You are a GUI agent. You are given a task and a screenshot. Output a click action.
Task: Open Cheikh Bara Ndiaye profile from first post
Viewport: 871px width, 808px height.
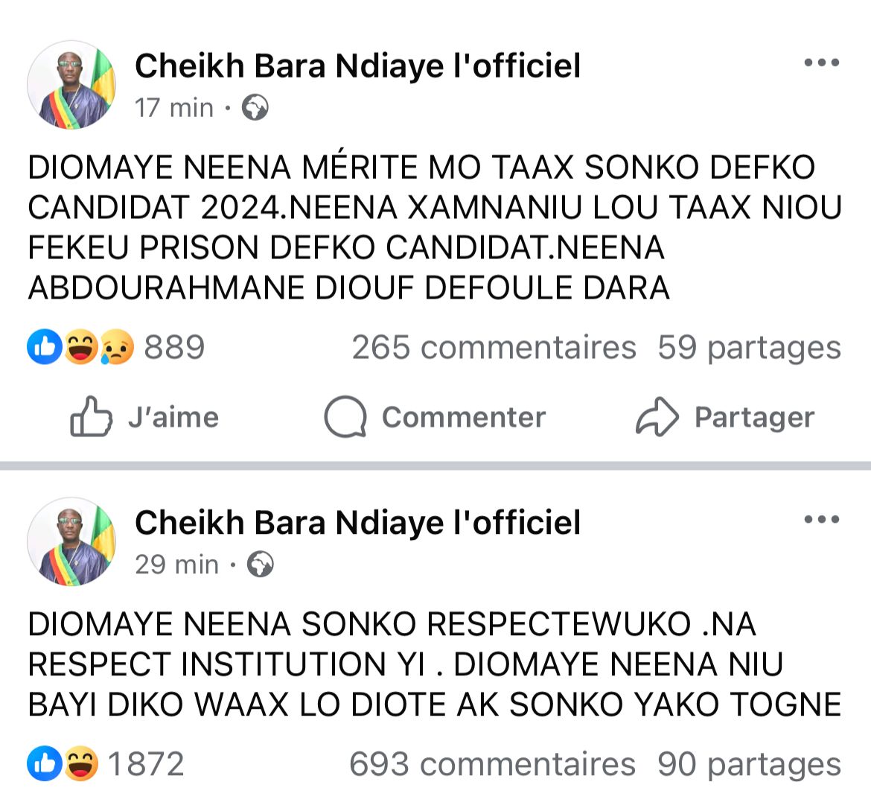[x=357, y=66]
